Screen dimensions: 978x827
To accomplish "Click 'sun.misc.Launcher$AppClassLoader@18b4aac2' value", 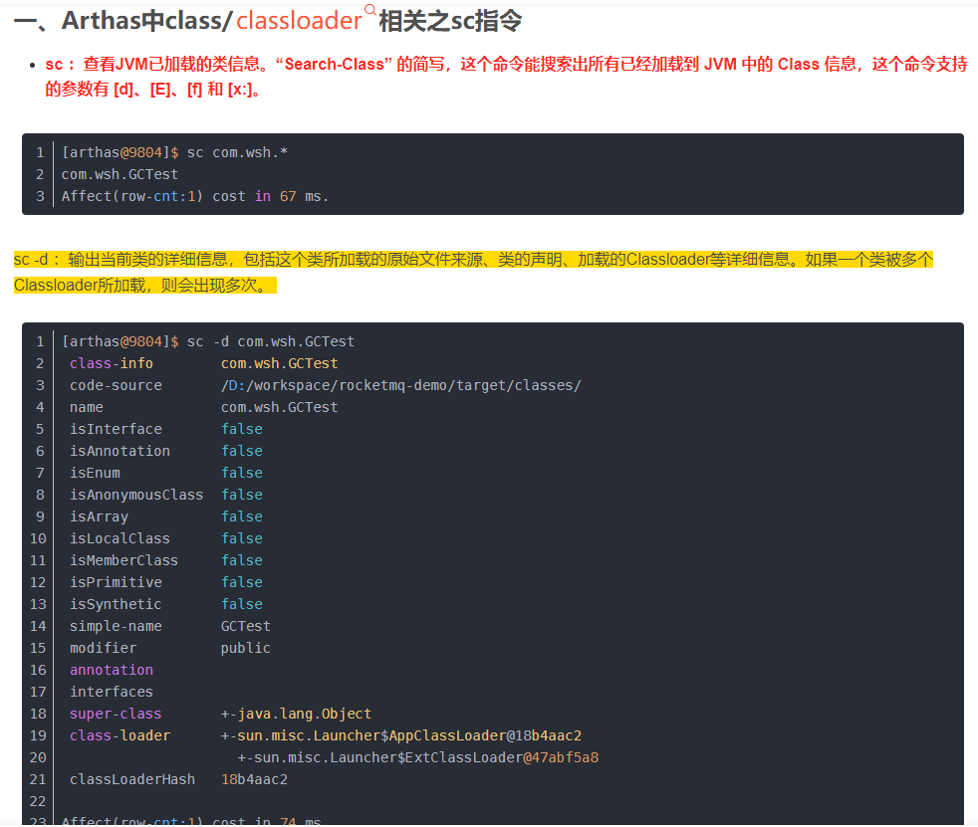I will [409, 735].
